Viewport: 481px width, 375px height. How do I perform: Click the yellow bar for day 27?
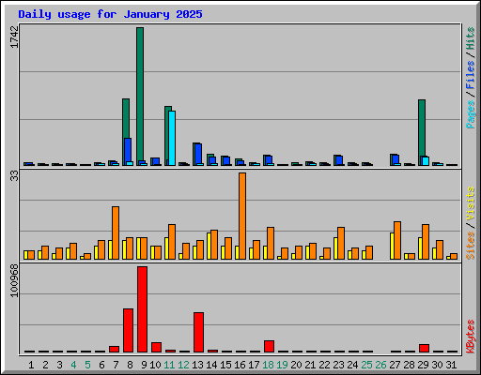point(392,246)
